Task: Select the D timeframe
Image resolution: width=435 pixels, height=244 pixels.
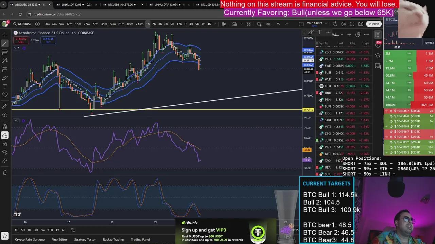Action: pos(185,24)
